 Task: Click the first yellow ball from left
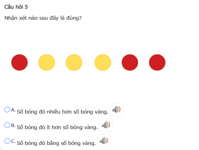pos(47,62)
